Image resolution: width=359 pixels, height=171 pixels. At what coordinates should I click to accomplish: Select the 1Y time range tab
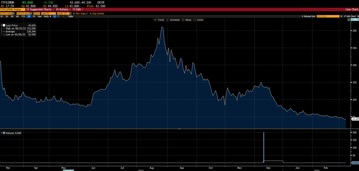point(29,16)
